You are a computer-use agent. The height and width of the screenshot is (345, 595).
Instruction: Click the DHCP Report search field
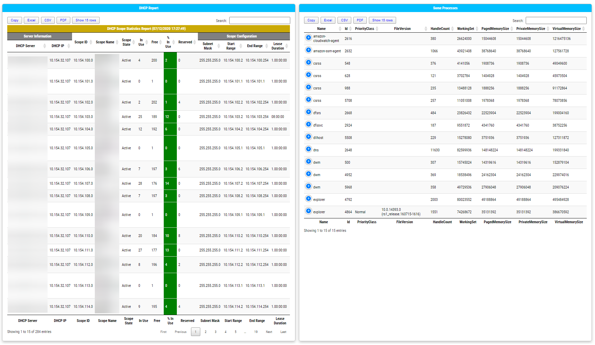tap(260, 20)
